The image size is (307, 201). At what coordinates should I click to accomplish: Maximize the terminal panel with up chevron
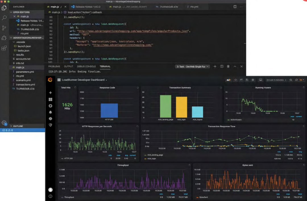[235, 66]
